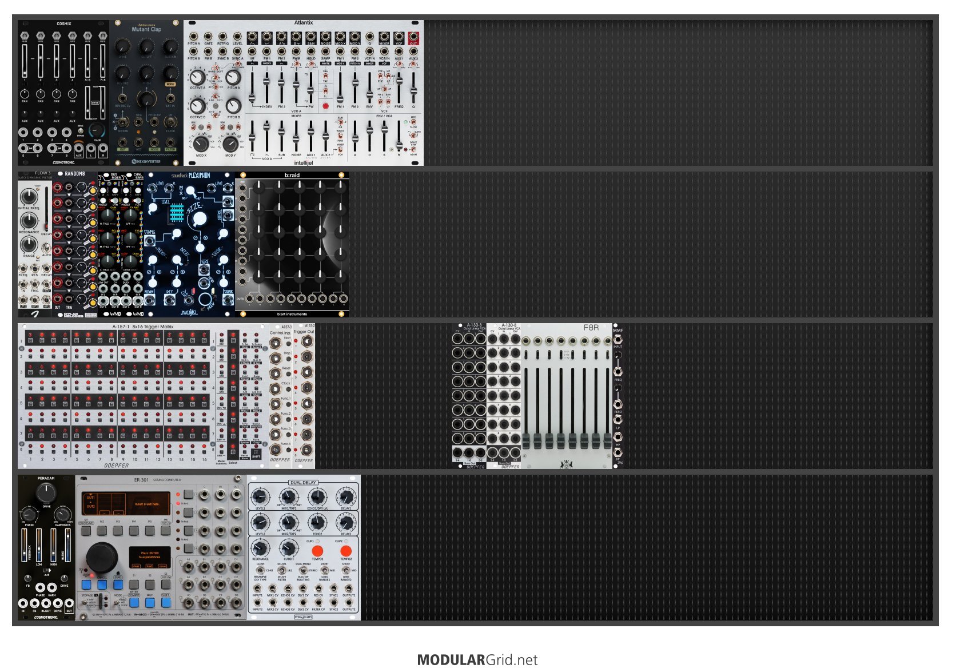This screenshot has height=672, width=956.
Task: Click the OUTPUT1 jack on Dual Delay
Action: (349, 589)
